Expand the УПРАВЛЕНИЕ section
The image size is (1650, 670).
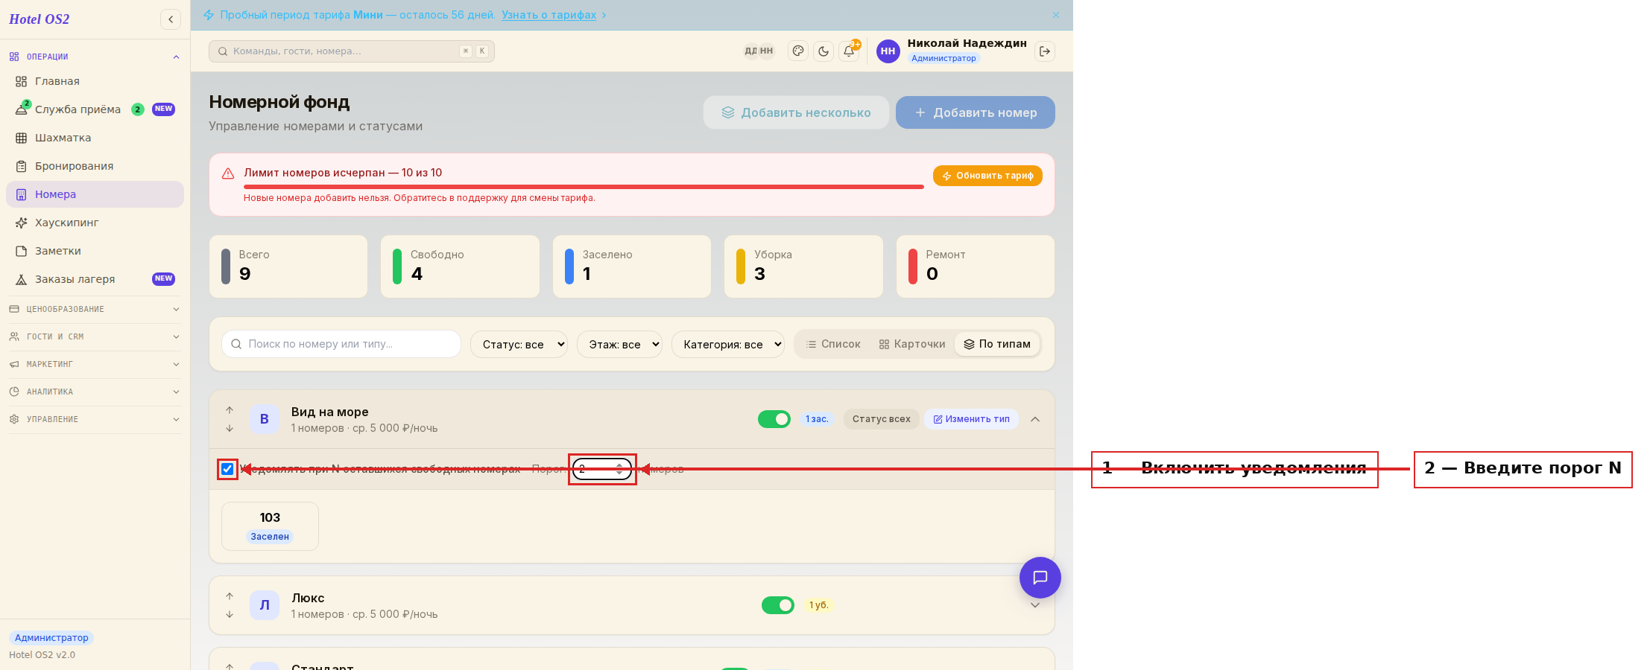tap(95, 419)
